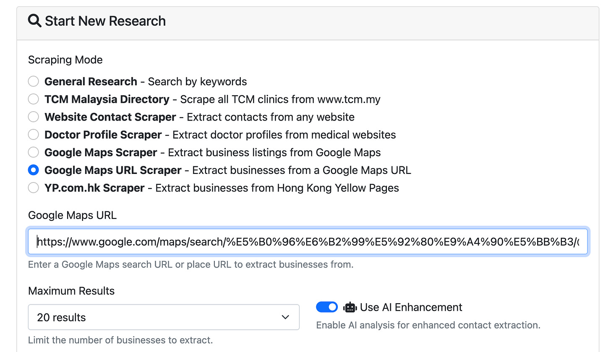Screen dimensions: 611x352
Task: Click the 'Doctor Profile Scraper' label text
Action: 103,134
